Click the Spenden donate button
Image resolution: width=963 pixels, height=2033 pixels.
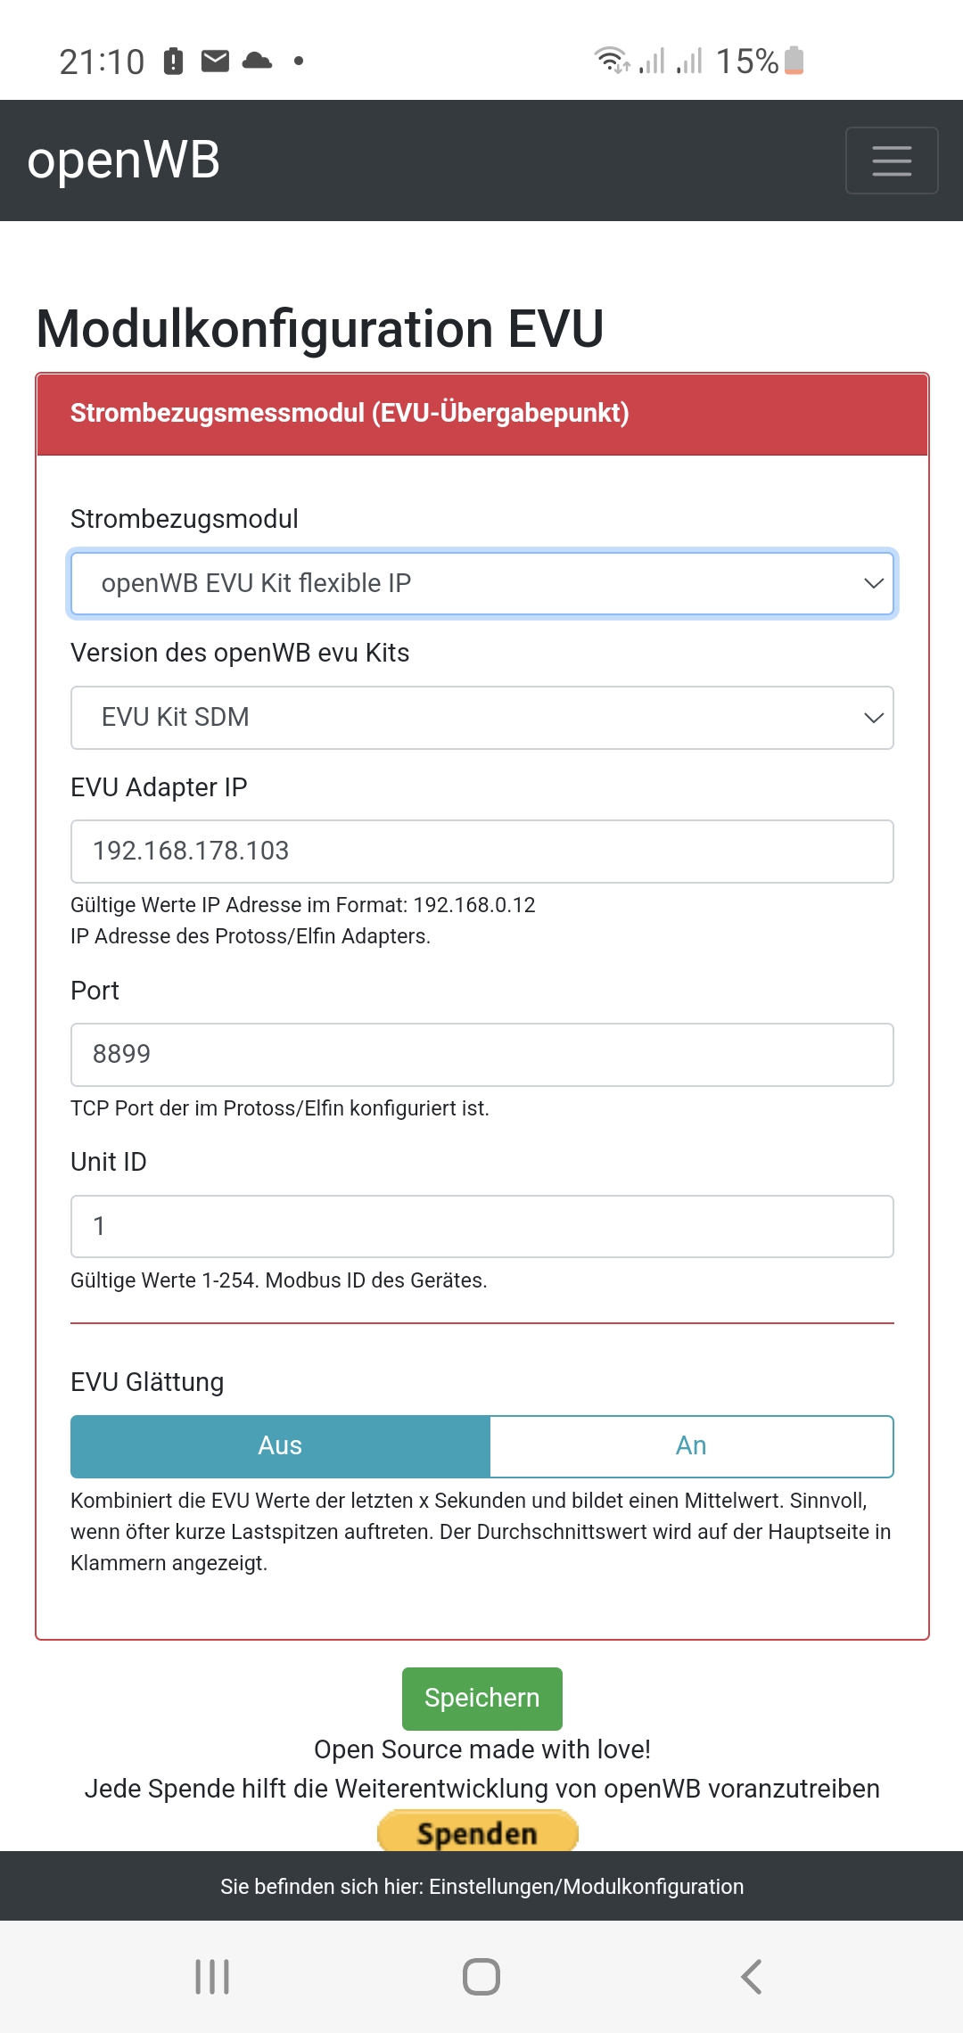(478, 1831)
